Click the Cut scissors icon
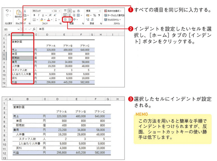 click(x=25, y=11)
